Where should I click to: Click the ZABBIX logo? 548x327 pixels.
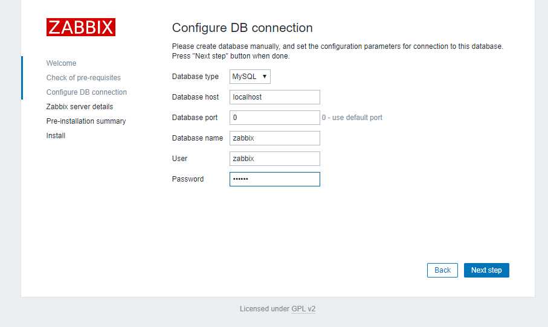tap(80, 27)
